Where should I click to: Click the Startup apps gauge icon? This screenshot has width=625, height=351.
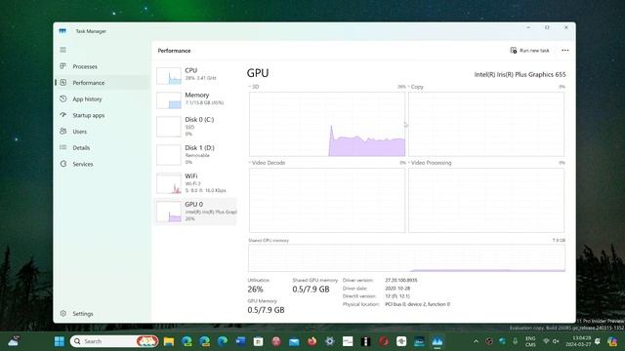point(62,115)
